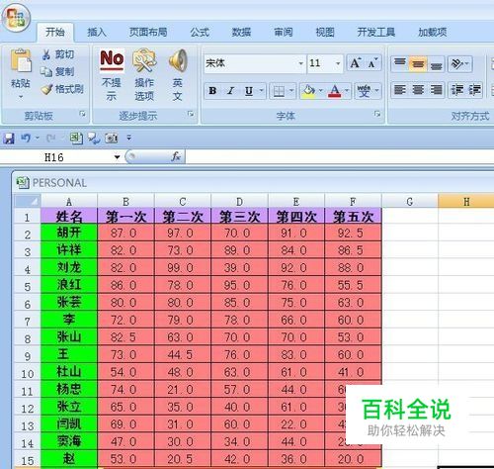The image size is (494, 469).
Task: Apply cell borders icon
Action: pyautogui.click(x=279, y=91)
